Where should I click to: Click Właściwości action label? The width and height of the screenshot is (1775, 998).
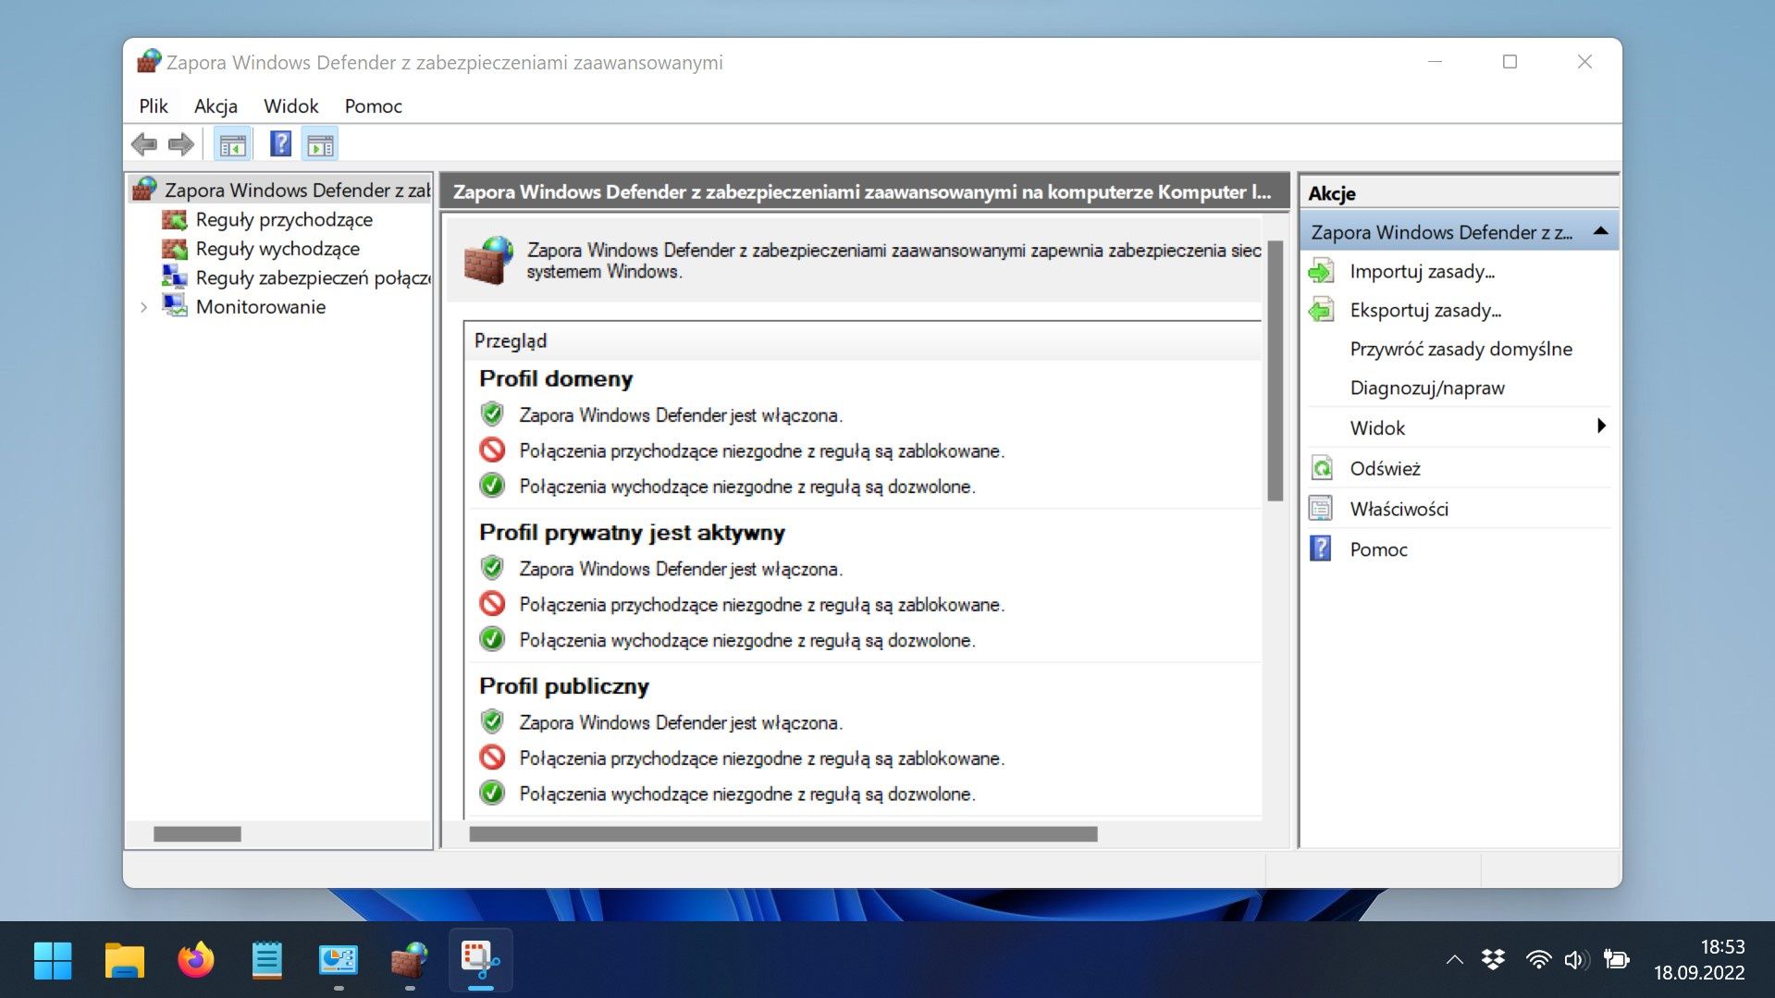(x=1399, y=509)
